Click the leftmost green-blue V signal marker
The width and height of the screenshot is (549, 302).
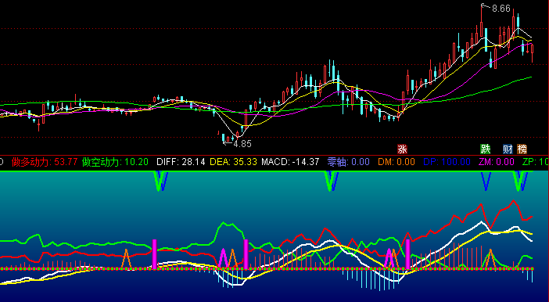[160, 181]
